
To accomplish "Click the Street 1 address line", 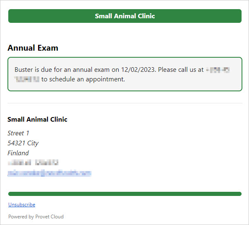I will [18, 133].
